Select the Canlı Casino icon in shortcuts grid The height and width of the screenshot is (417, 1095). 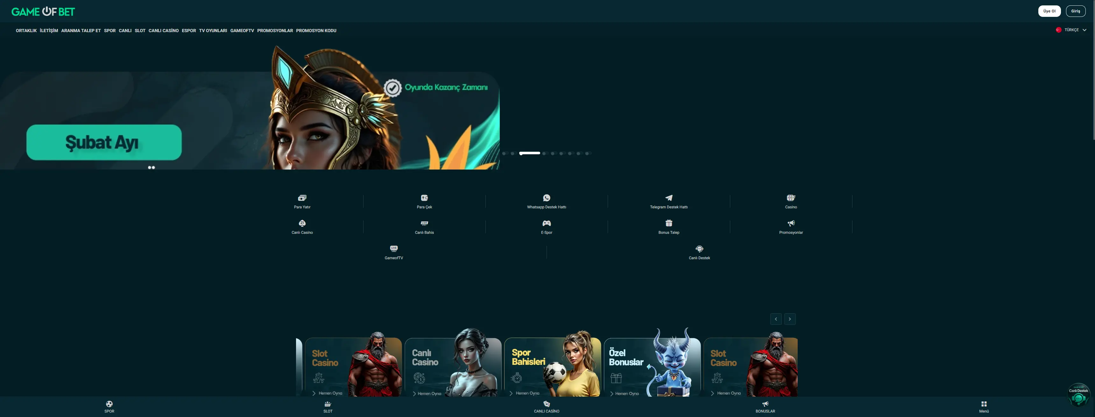pyautogui.click(x=302, y=223)
